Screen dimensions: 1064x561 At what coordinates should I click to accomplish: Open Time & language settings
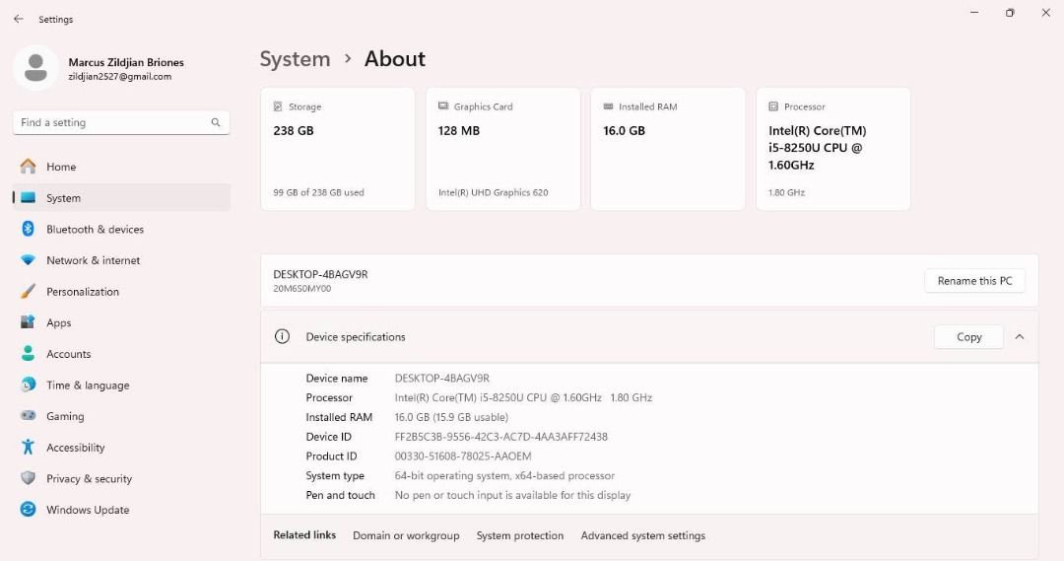(121, 386)
